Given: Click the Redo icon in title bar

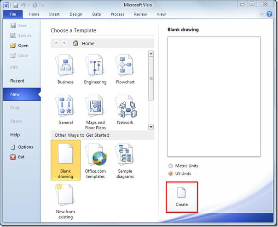Looking at the screenshot, I should click(x=35, y=6).
